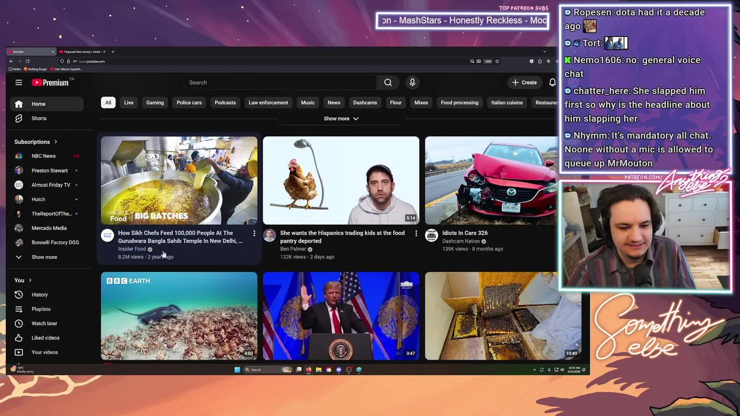Bookmark the page with star icon
The width and height of the screenshot is (740, 416).
(497, 61)
